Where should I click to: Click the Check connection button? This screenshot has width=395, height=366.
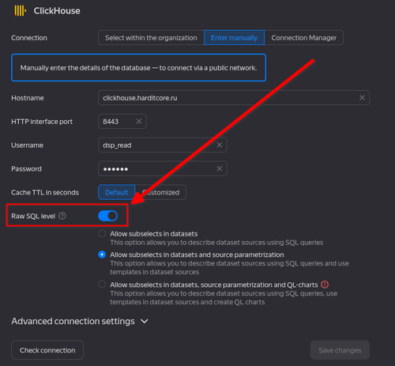tap(47, 350)
